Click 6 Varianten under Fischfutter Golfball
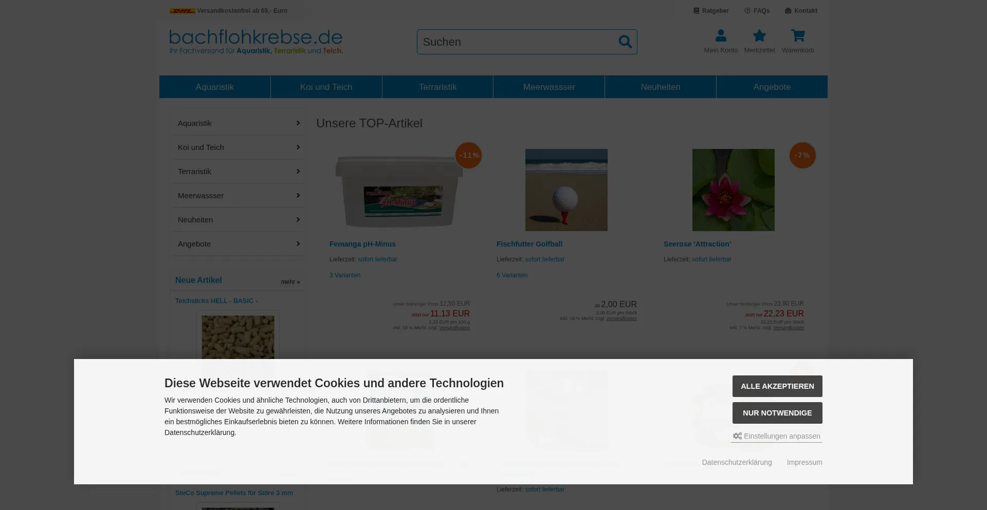Screen dimensions: 987x510 click(512, 275)
